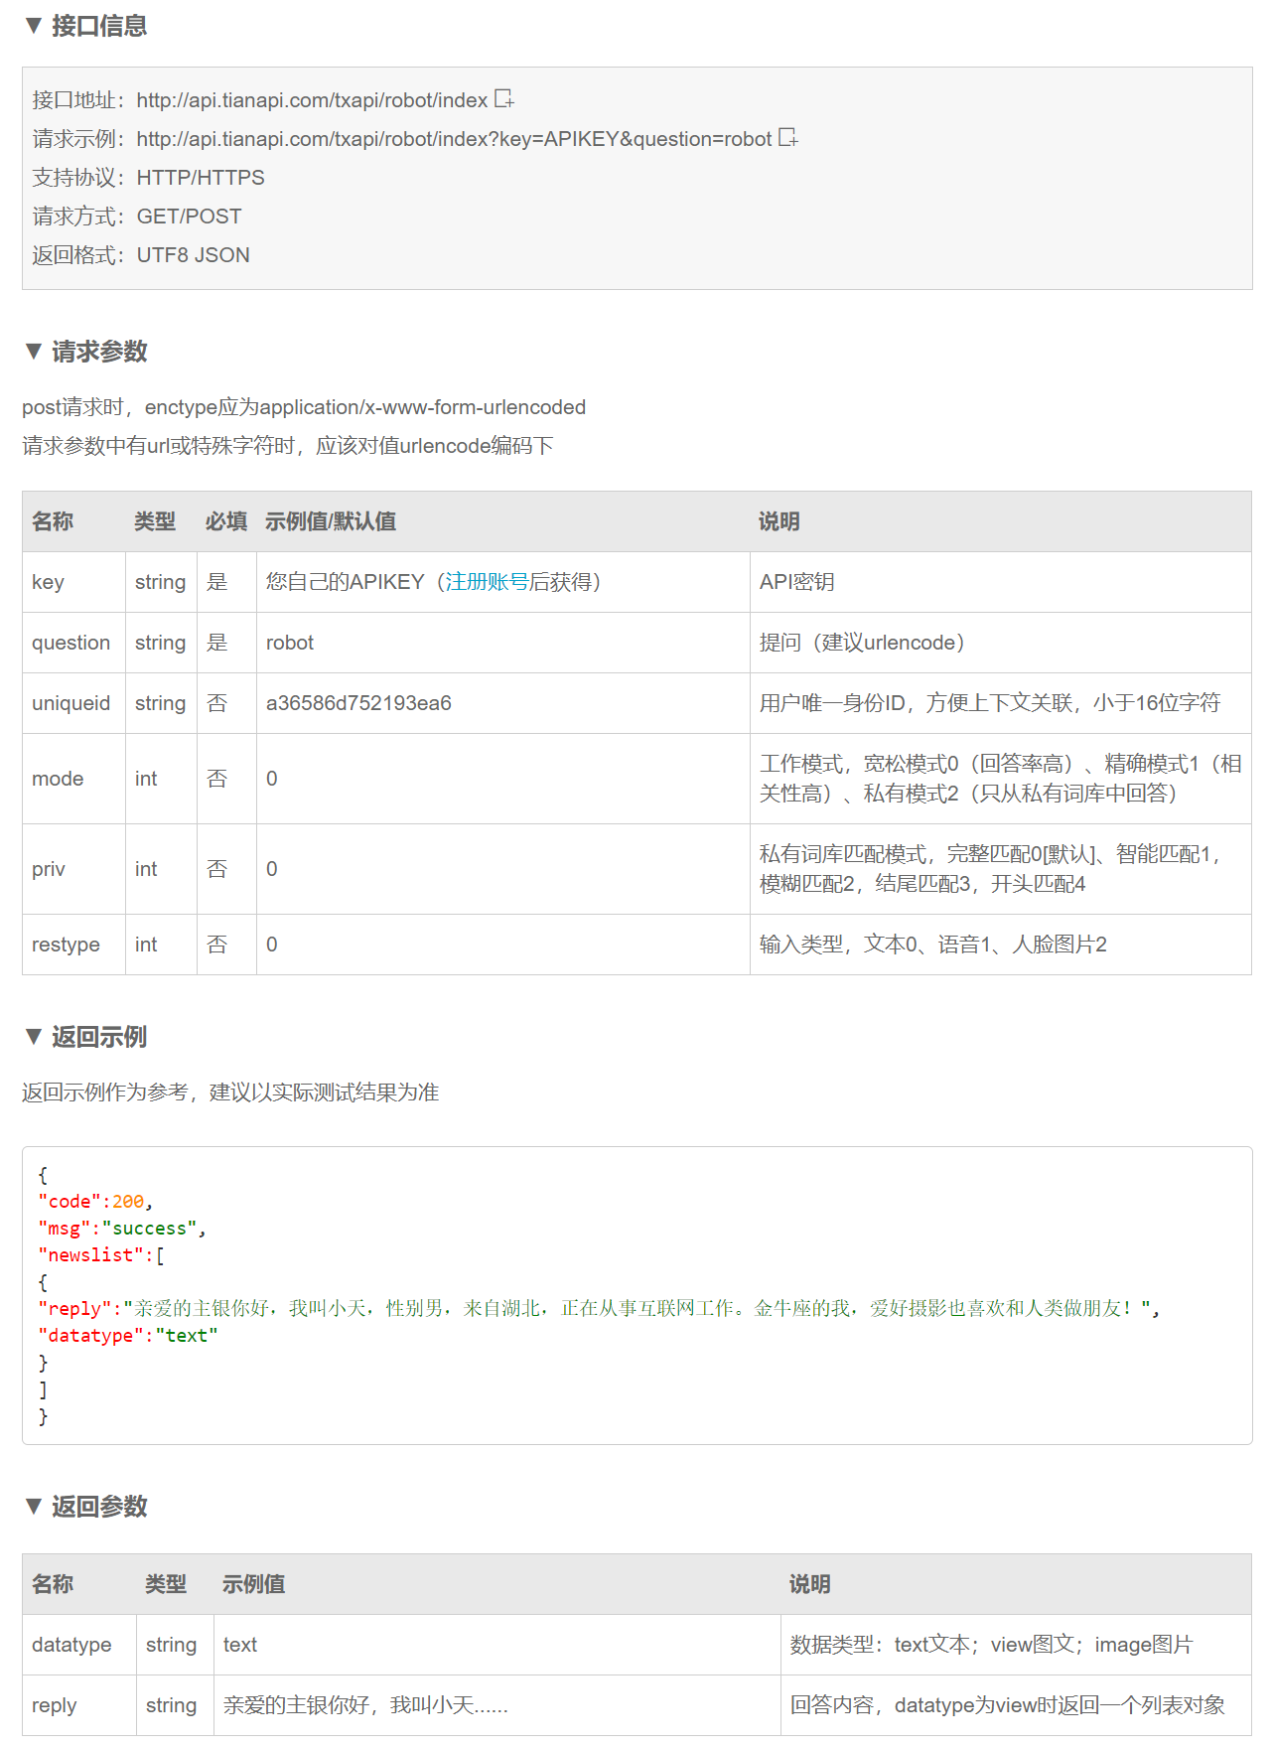This screenshot has height=1747, width=1273.
Task: Select the question parameter name cell
Action: click(x=71, y=643)
